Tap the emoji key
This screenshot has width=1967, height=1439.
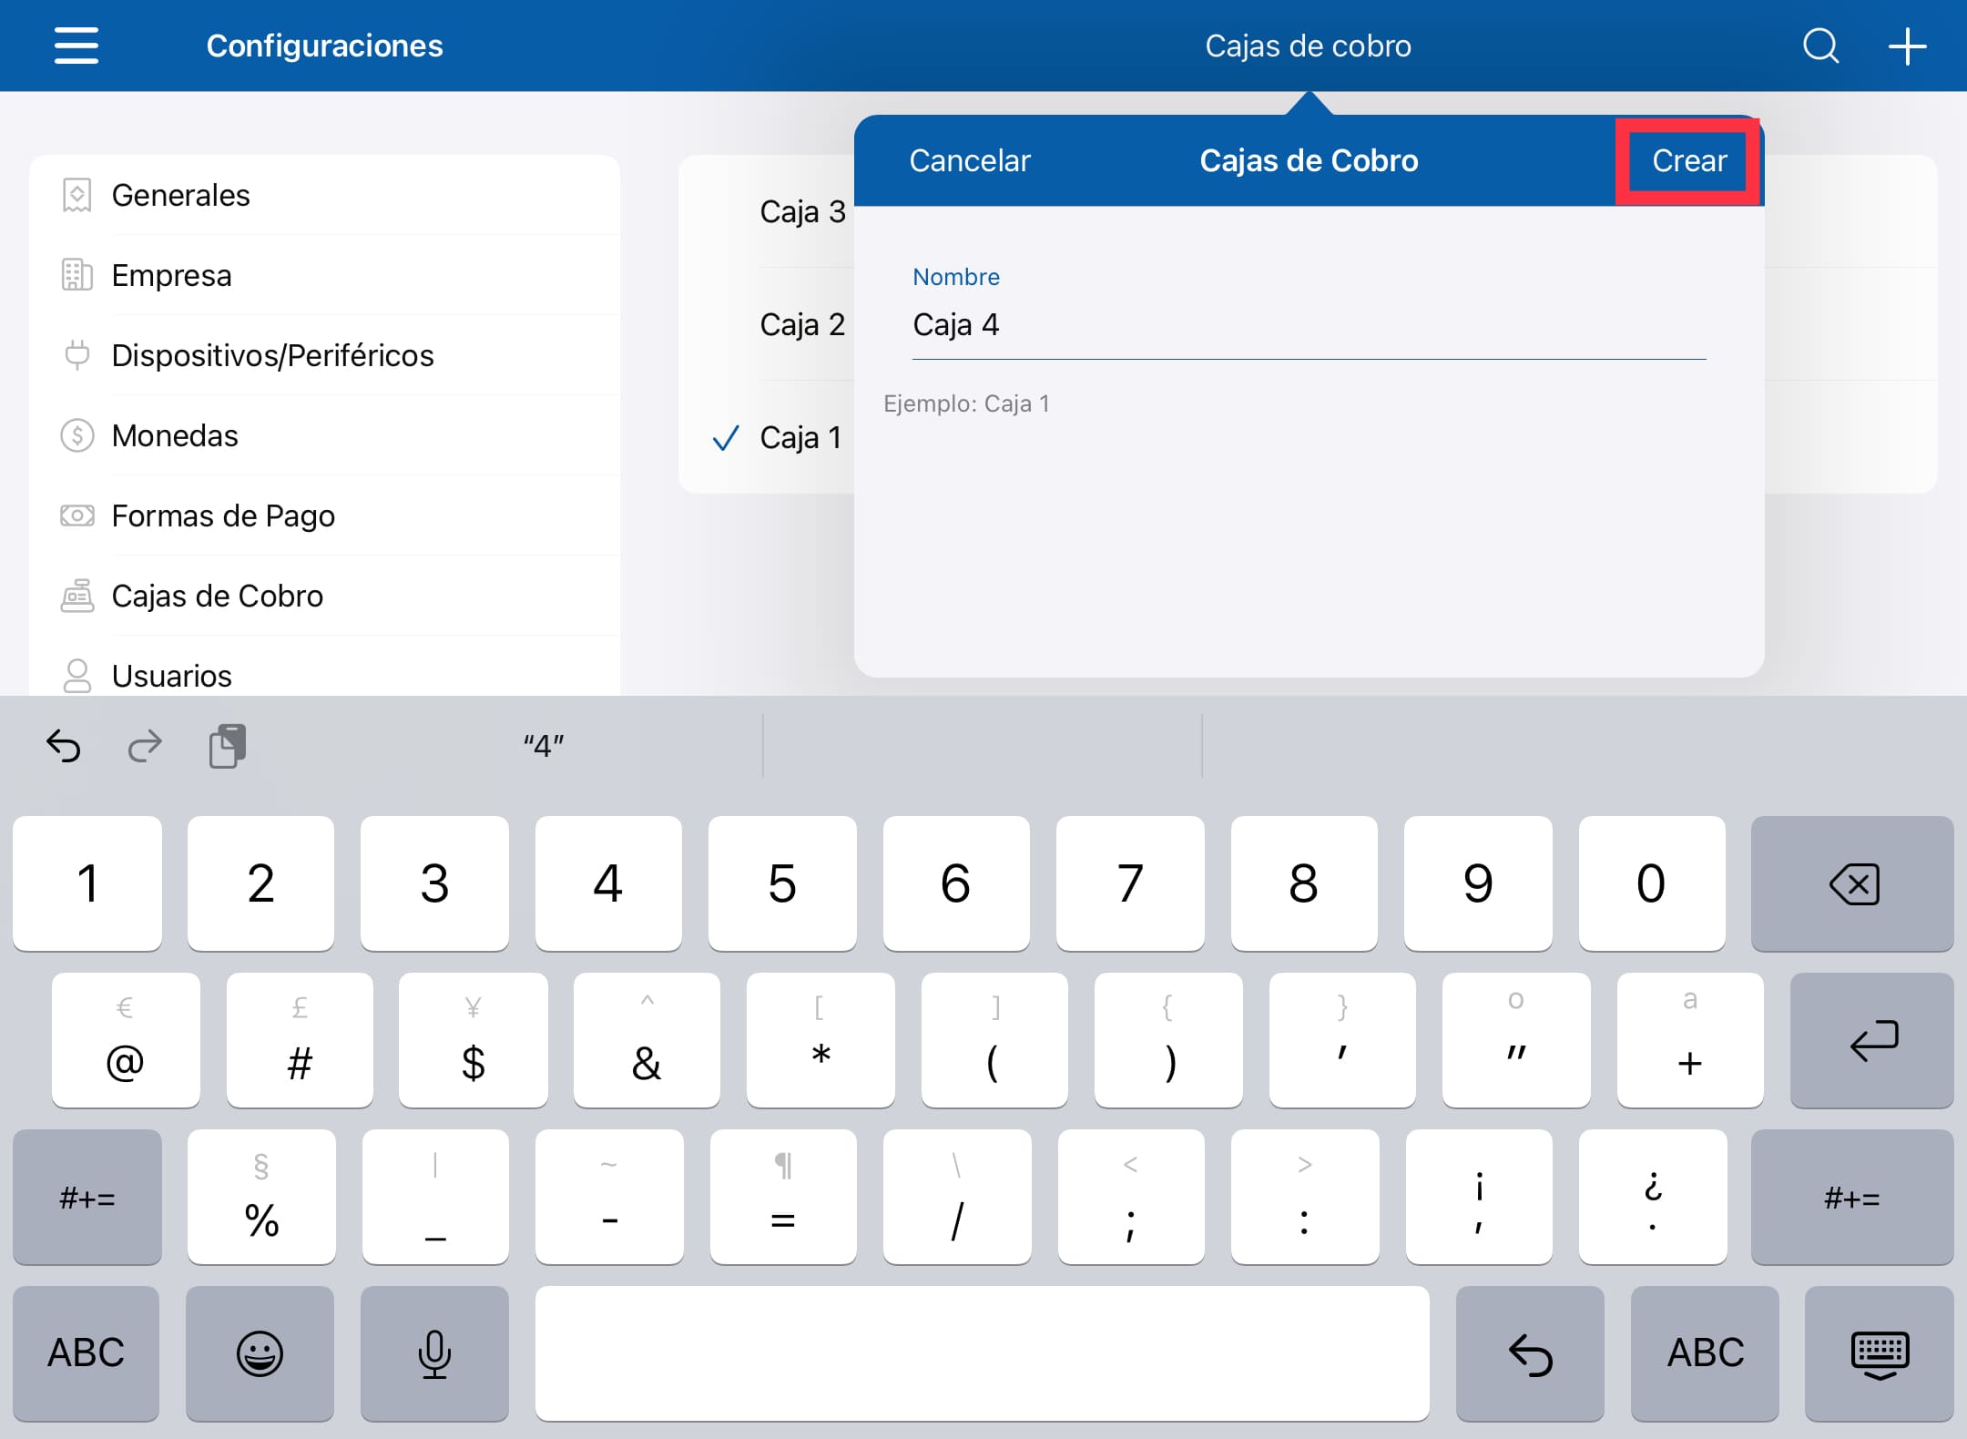pyautogui.click(x=260, y=1353)
